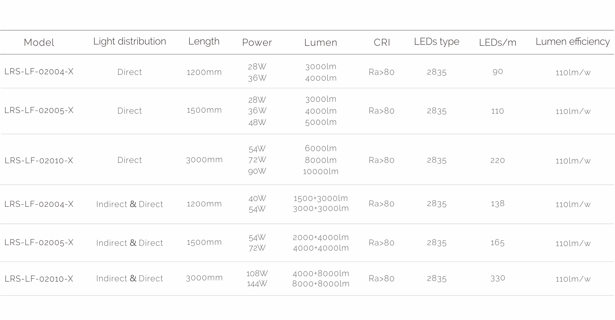This screenshot has width=615, height=320.
Task: Select the Lumen column header
Action: tap(321, 42)
